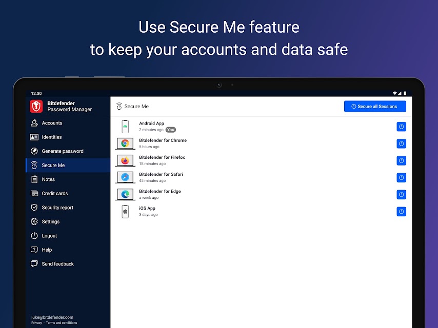Click the Settings gear icon
The width and height of the screenshot is (438, 328).
(x=34, y=222)
